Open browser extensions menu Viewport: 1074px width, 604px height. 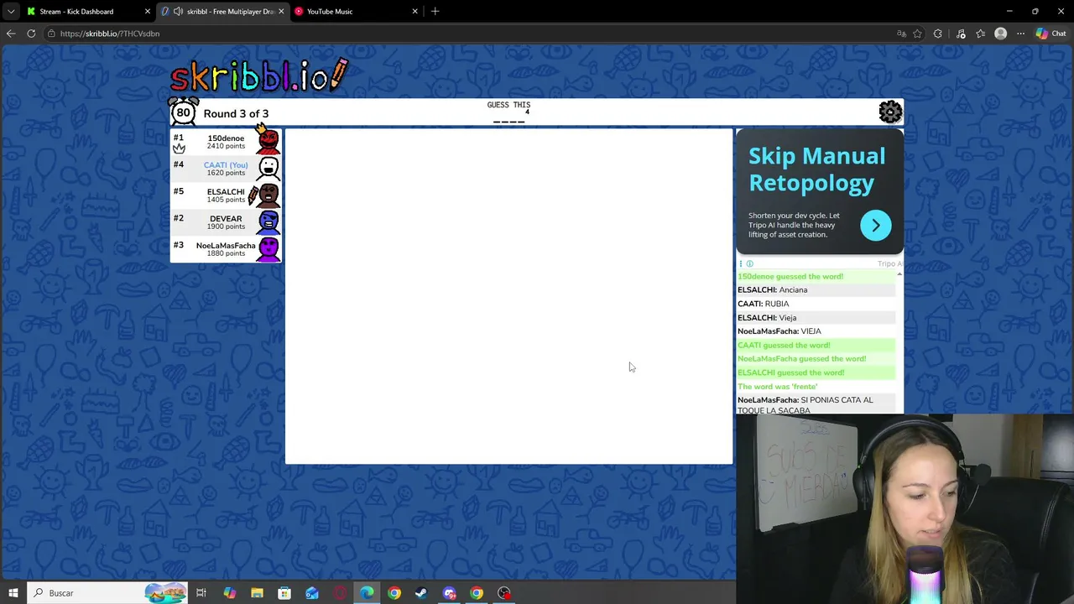coord(938,34)
